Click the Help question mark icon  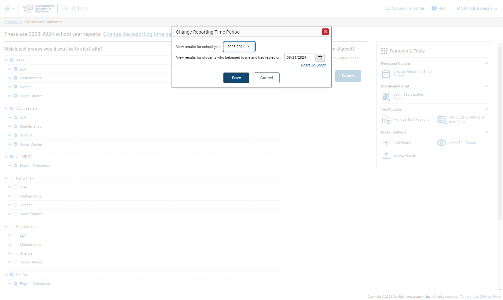tap(434, 8)
